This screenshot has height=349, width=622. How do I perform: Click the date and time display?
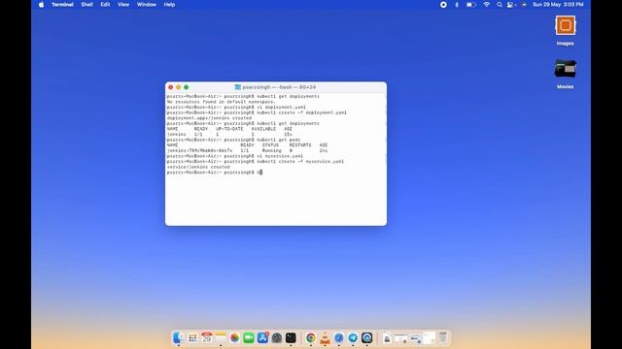click(x=558, y=5)
